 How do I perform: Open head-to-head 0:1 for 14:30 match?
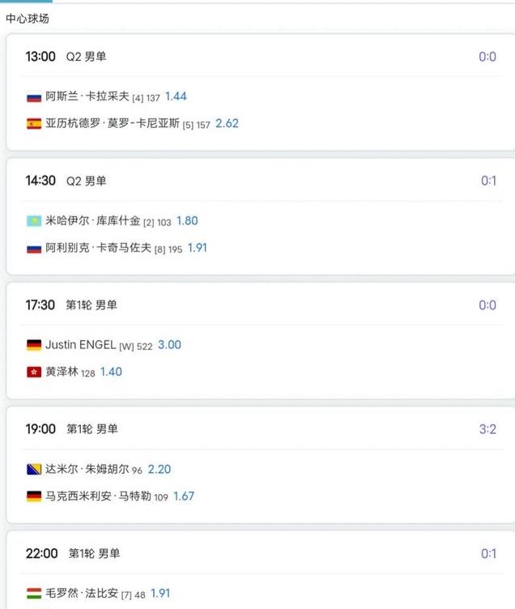488,181
